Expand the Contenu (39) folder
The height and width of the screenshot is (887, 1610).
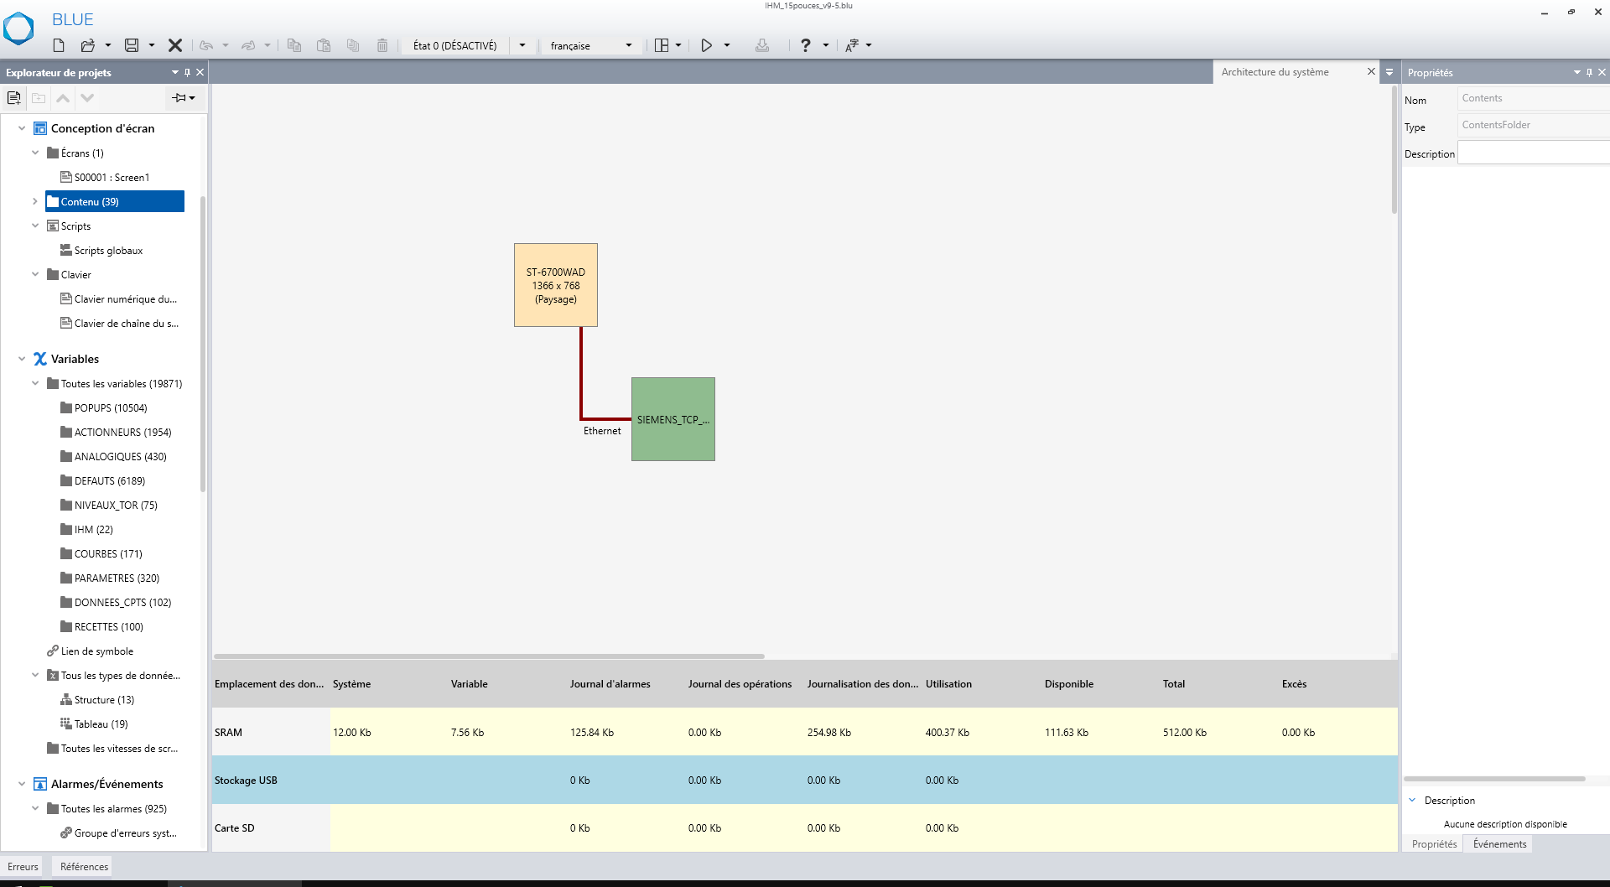(x=35, y=201)
